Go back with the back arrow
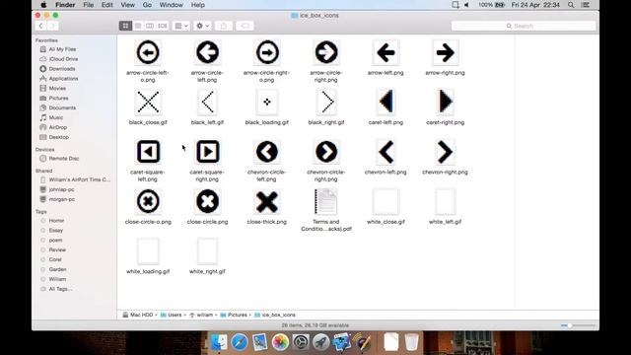Screen dimensions: 631x355 [x=40, y=26]
